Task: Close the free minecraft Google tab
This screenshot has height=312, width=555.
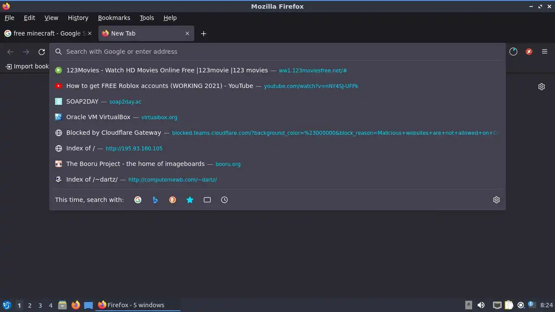Action: [90, 33]
